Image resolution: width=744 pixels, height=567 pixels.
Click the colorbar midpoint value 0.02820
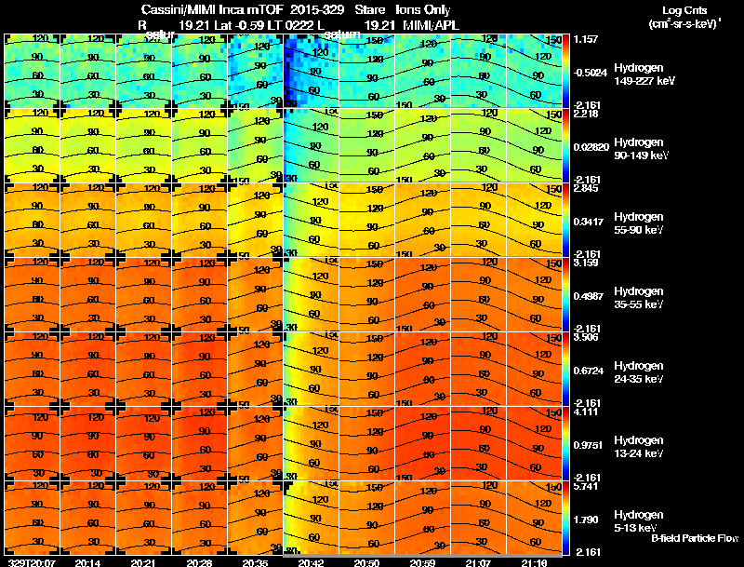591,147
